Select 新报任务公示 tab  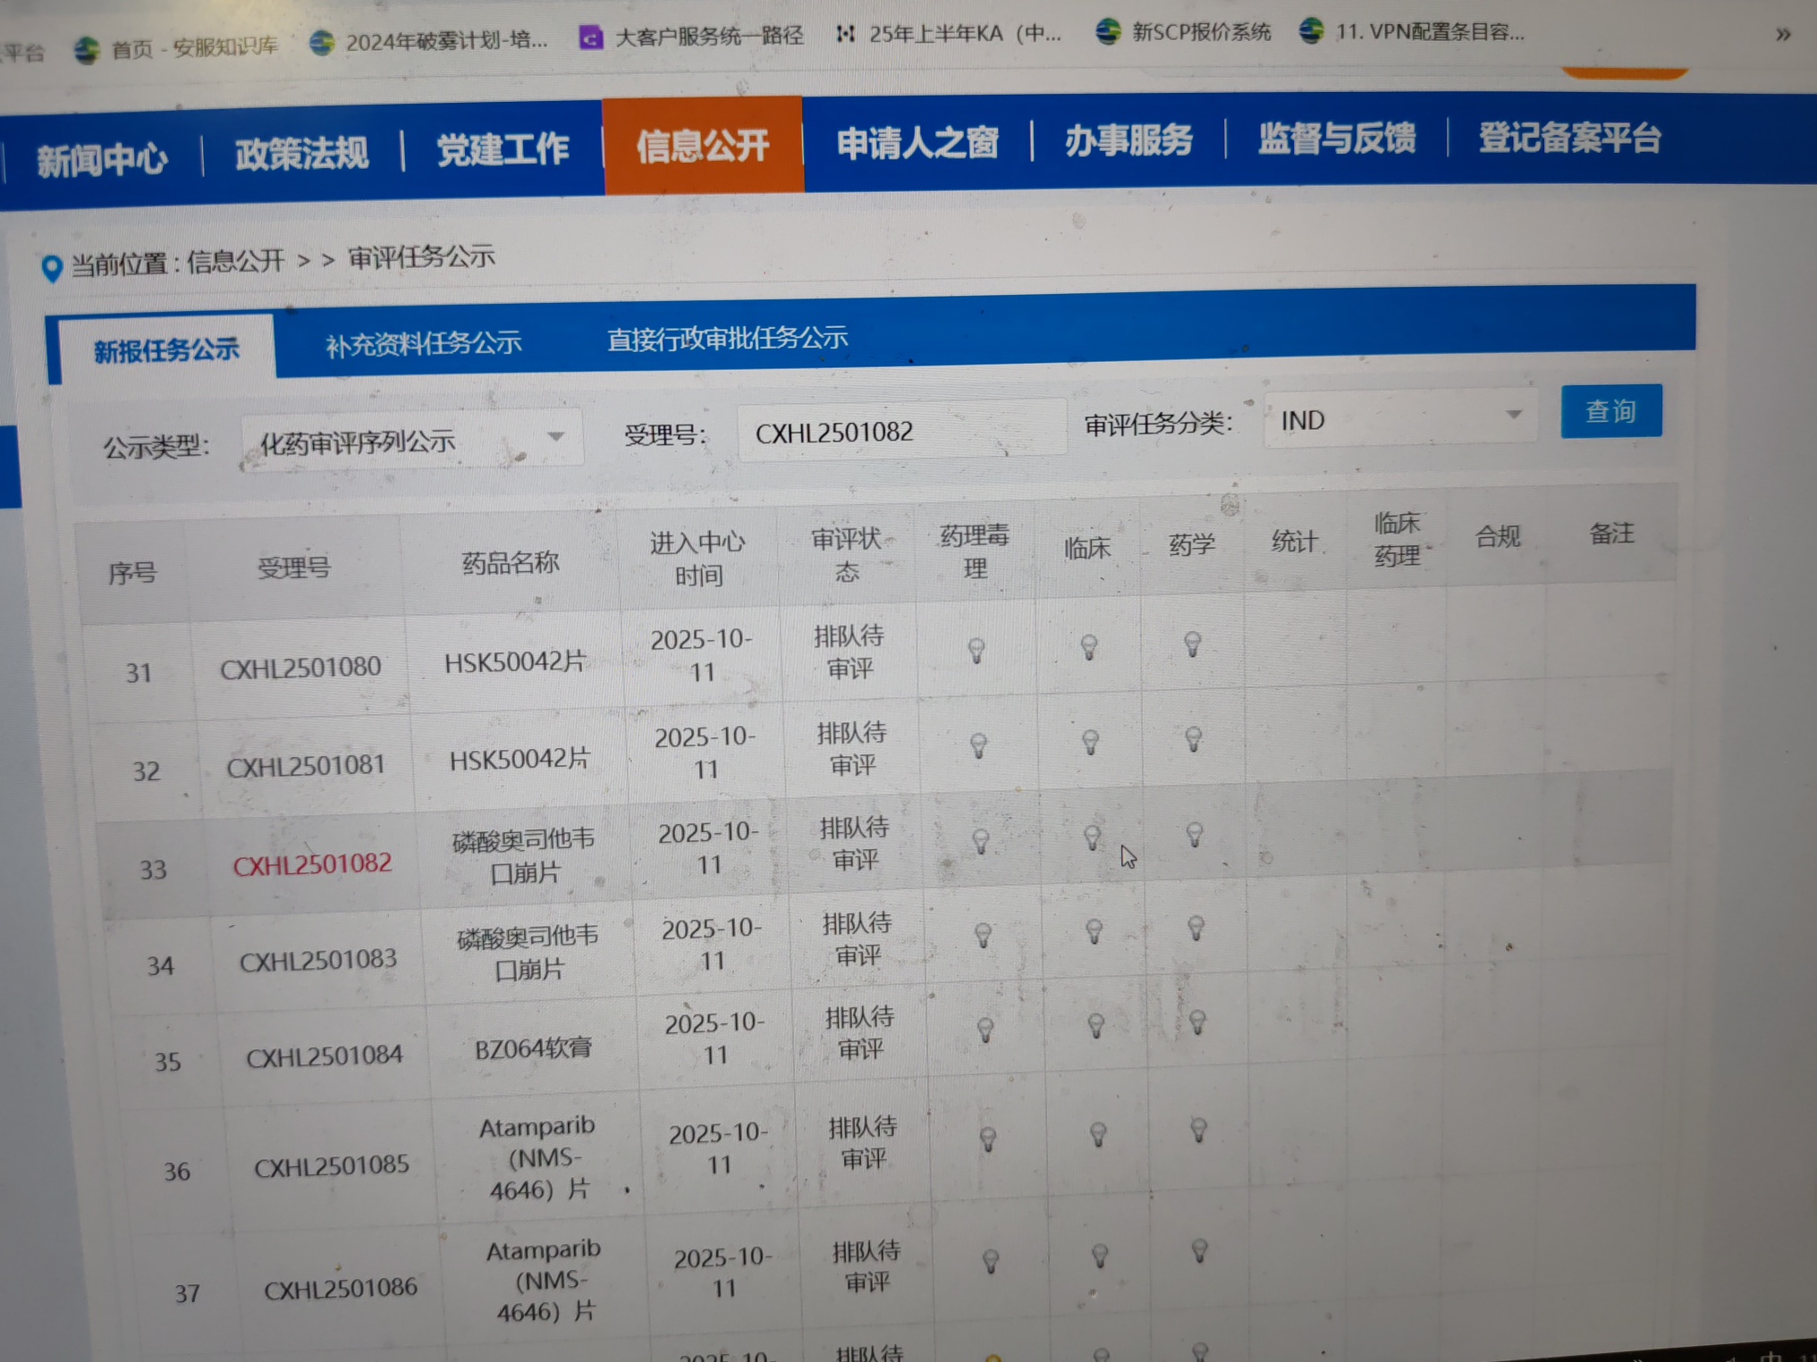click(x=166, y=350)
